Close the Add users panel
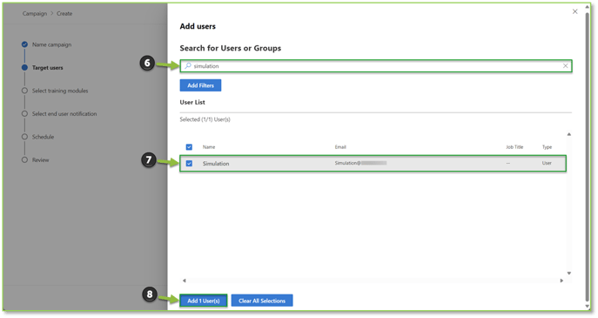The width and height of the screenshot is (598, 318). click(574, 11)
